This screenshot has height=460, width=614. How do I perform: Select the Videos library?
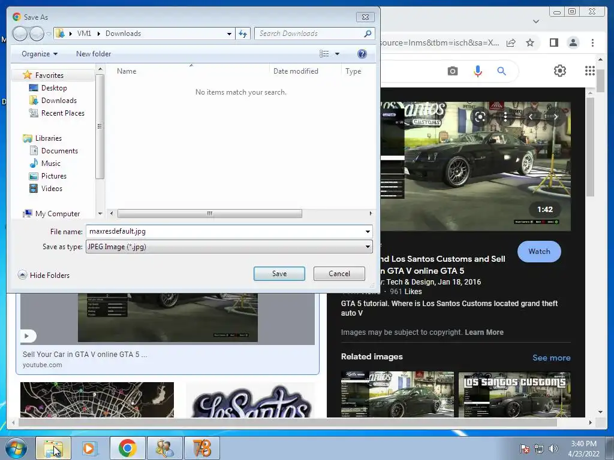(52, 189)
